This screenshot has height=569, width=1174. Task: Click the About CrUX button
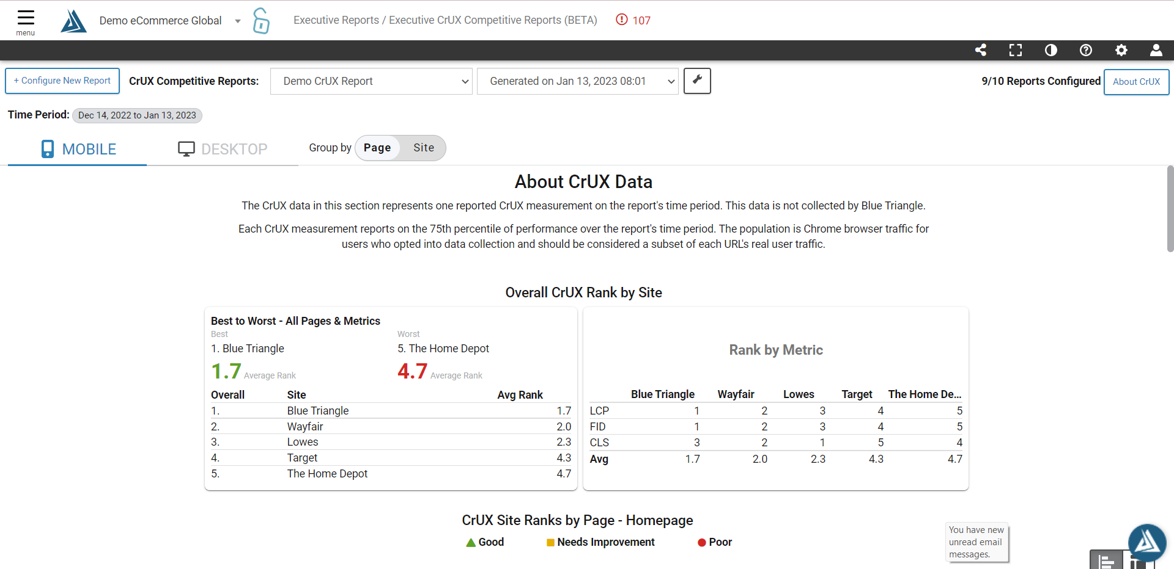pos(1136,82)
